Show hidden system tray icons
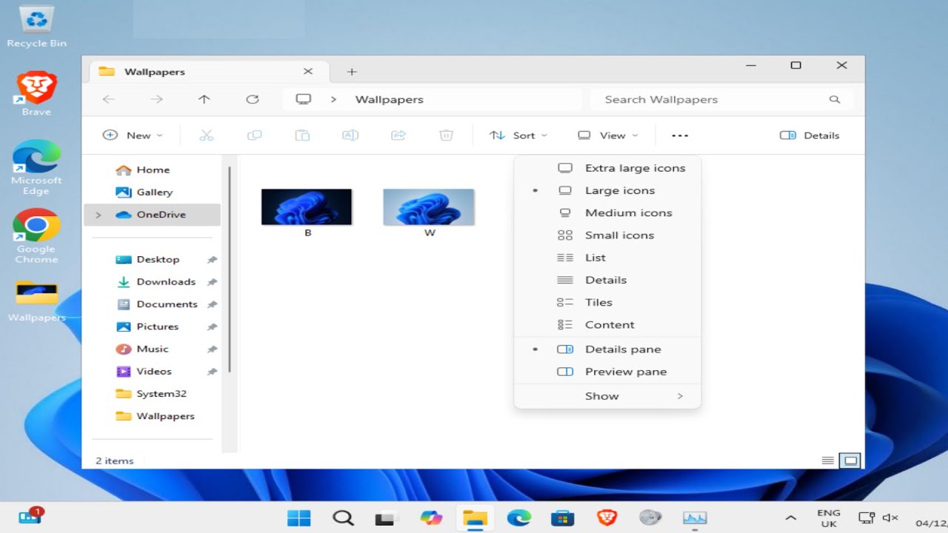Viewport: 948px width, 533px height. pos(790,518)
